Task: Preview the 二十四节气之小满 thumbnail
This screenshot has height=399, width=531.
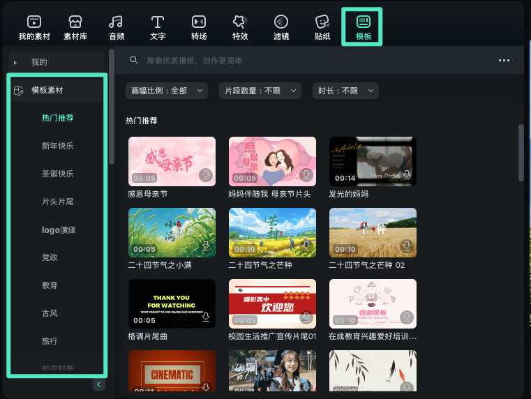Action: coord(172,232)
